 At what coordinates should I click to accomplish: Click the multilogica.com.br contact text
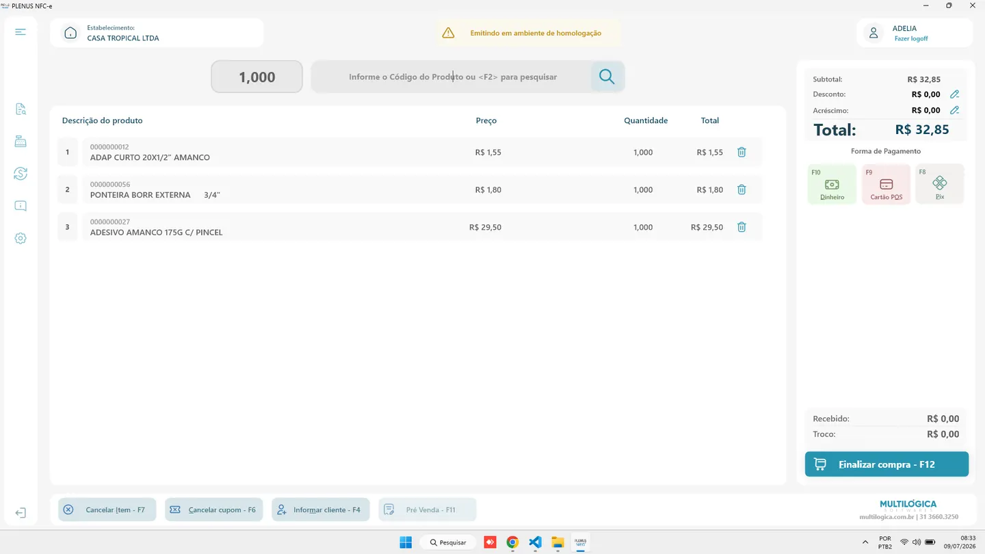point(908,517)
